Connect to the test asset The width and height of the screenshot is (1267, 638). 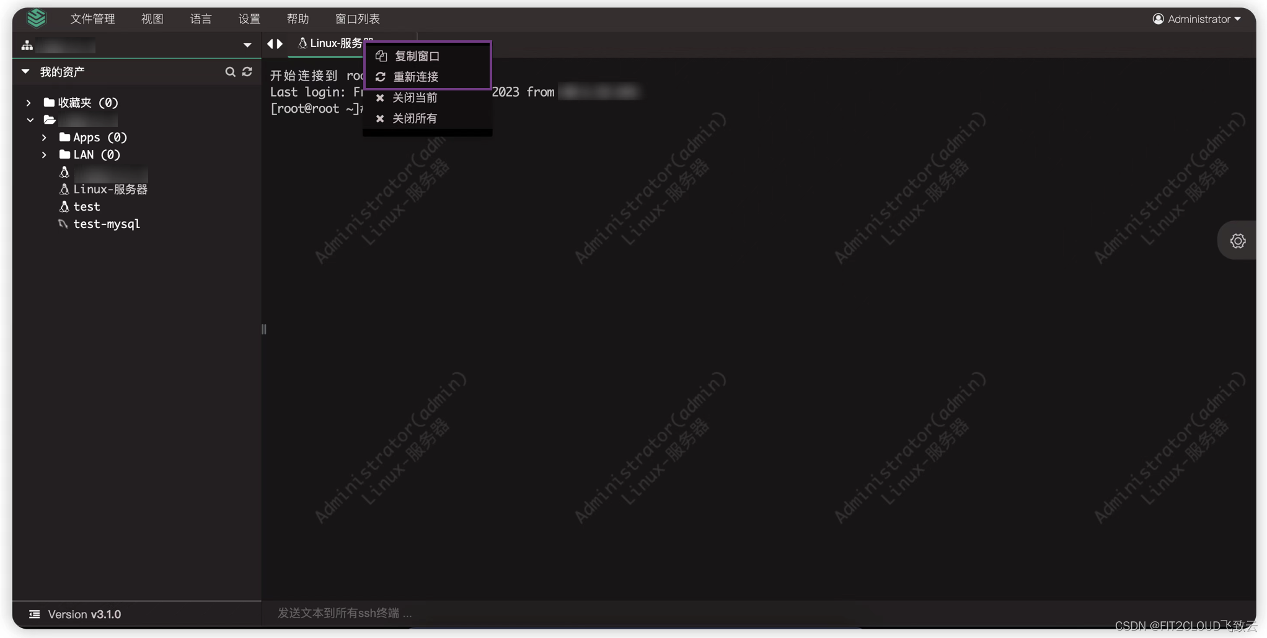click(87, 207)
